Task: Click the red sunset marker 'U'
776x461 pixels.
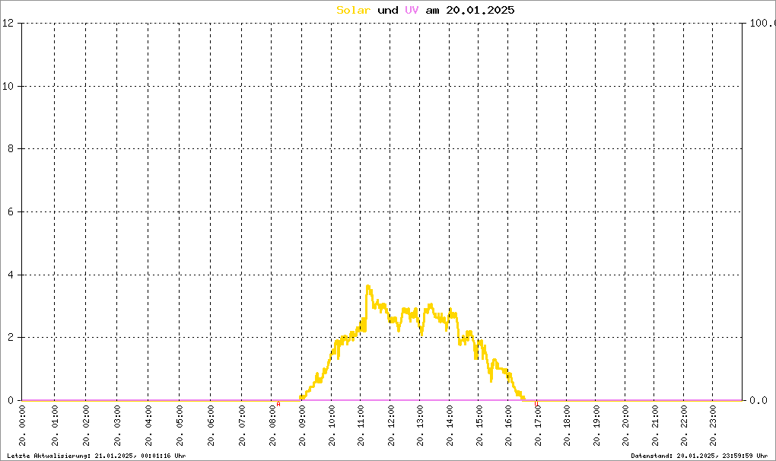Action: pyautogui.click(x=536, y=404)
